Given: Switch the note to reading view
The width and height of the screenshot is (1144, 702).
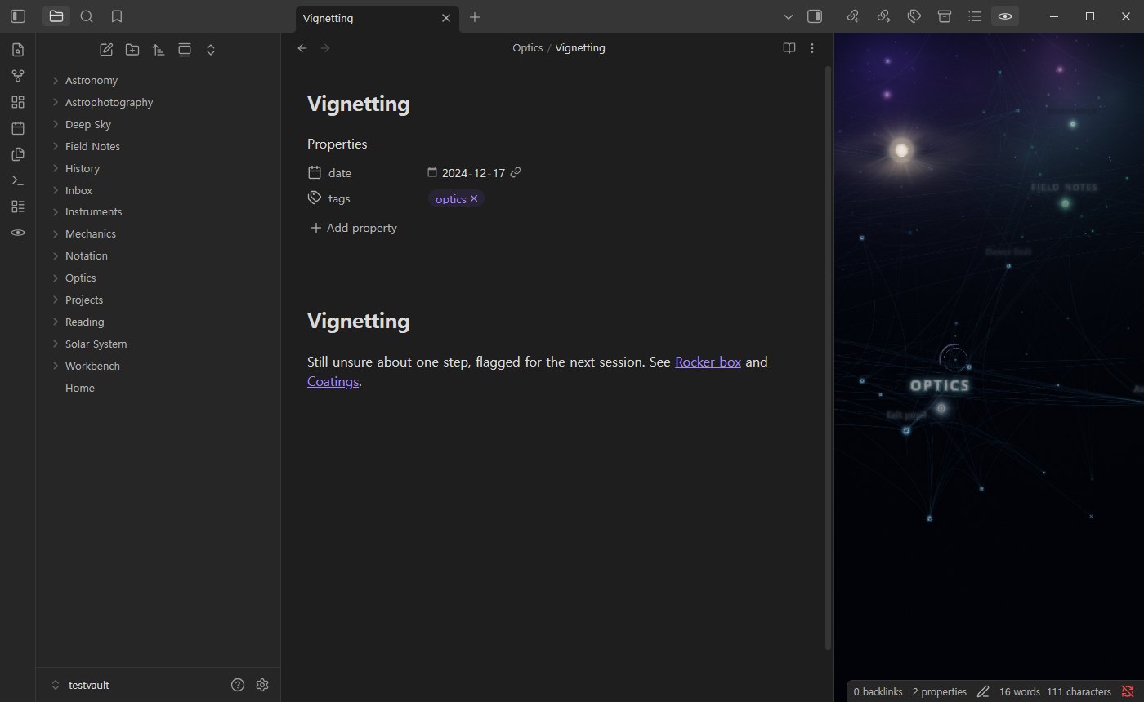Looking at the screenshot, I should click(x=789, y=48).
